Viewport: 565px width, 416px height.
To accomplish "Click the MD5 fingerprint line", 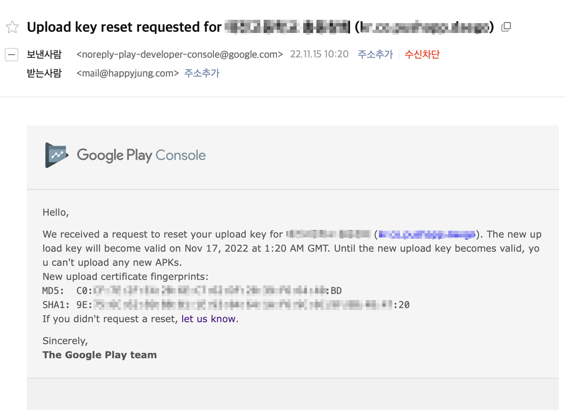I will click(192, 291).
